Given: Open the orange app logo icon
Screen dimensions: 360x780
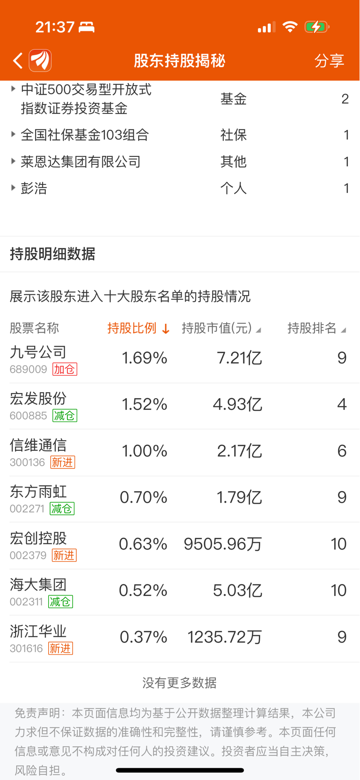Looking at the screenshot, I should pyautogui.click(x=40, y=60).
